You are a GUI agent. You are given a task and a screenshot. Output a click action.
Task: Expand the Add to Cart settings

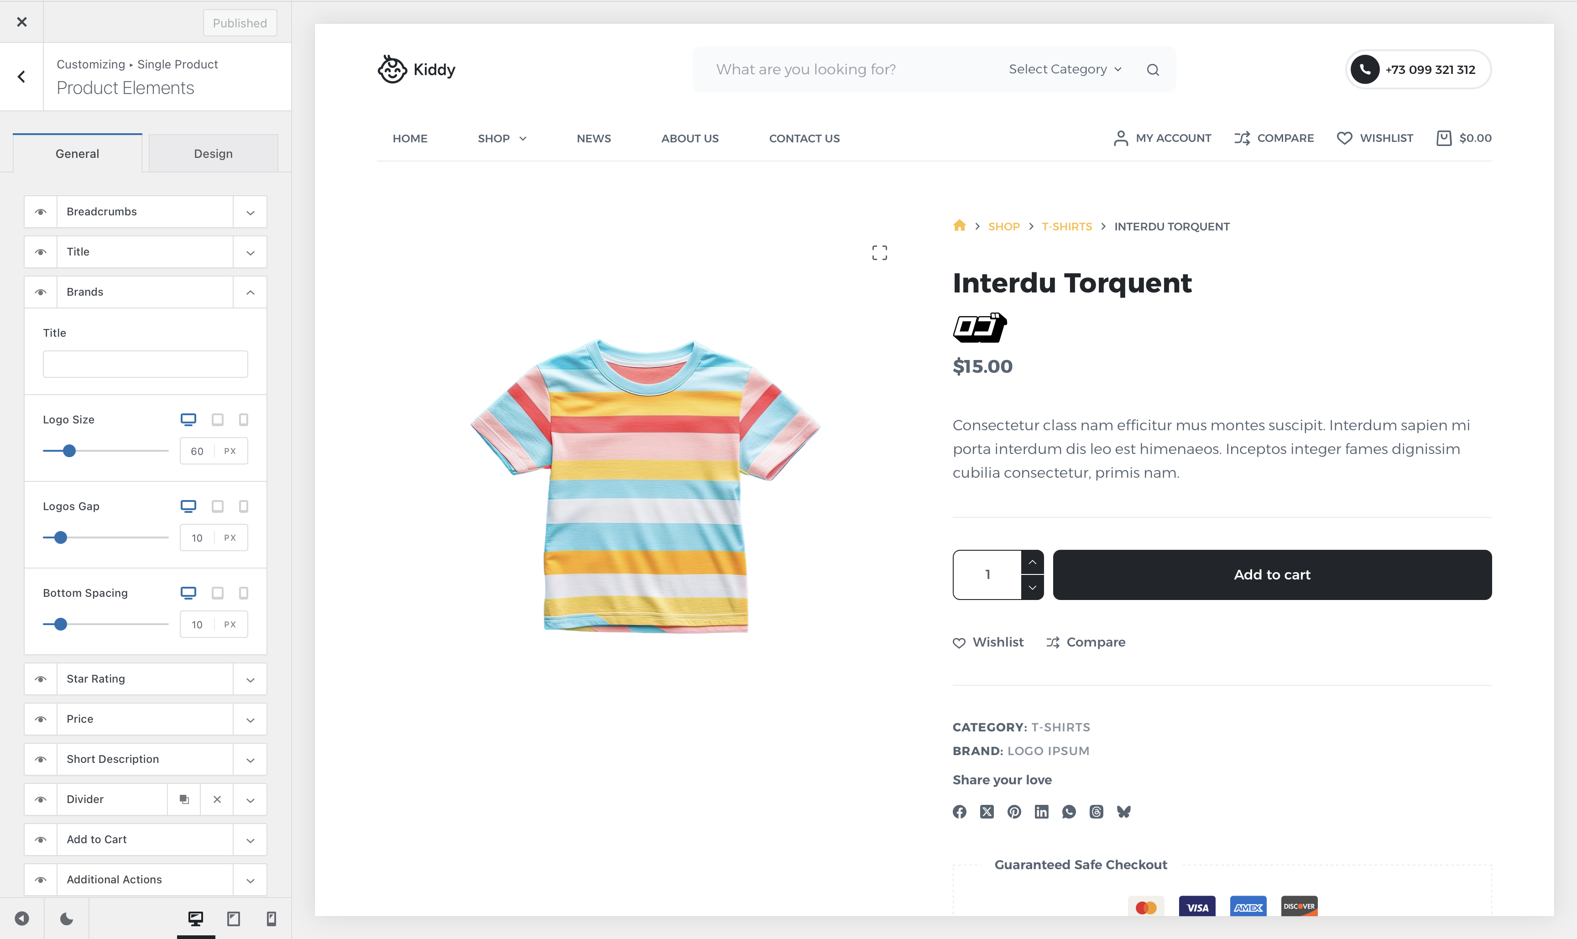pyautogui.click(x=250, y=840)
